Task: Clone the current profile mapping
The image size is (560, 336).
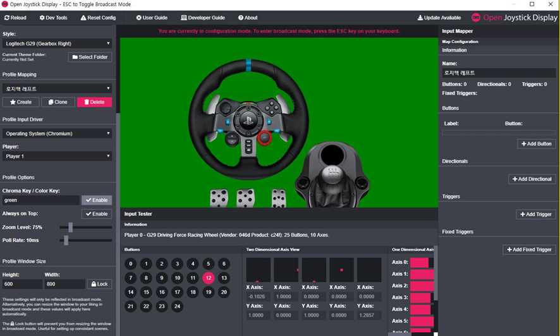Action: [x=58, y=102]
